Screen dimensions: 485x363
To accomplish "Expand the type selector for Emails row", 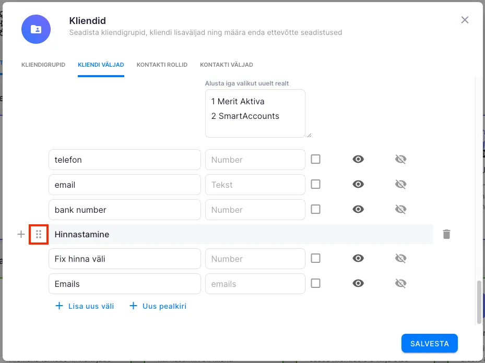I will 255,284.
